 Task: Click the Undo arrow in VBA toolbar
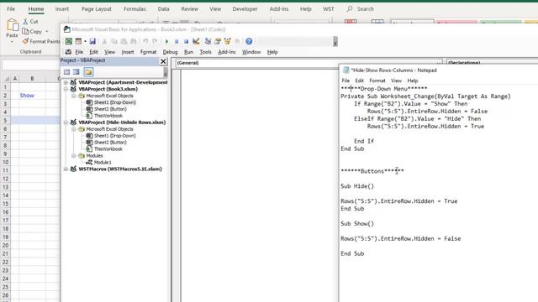click(x=145, y=41)
